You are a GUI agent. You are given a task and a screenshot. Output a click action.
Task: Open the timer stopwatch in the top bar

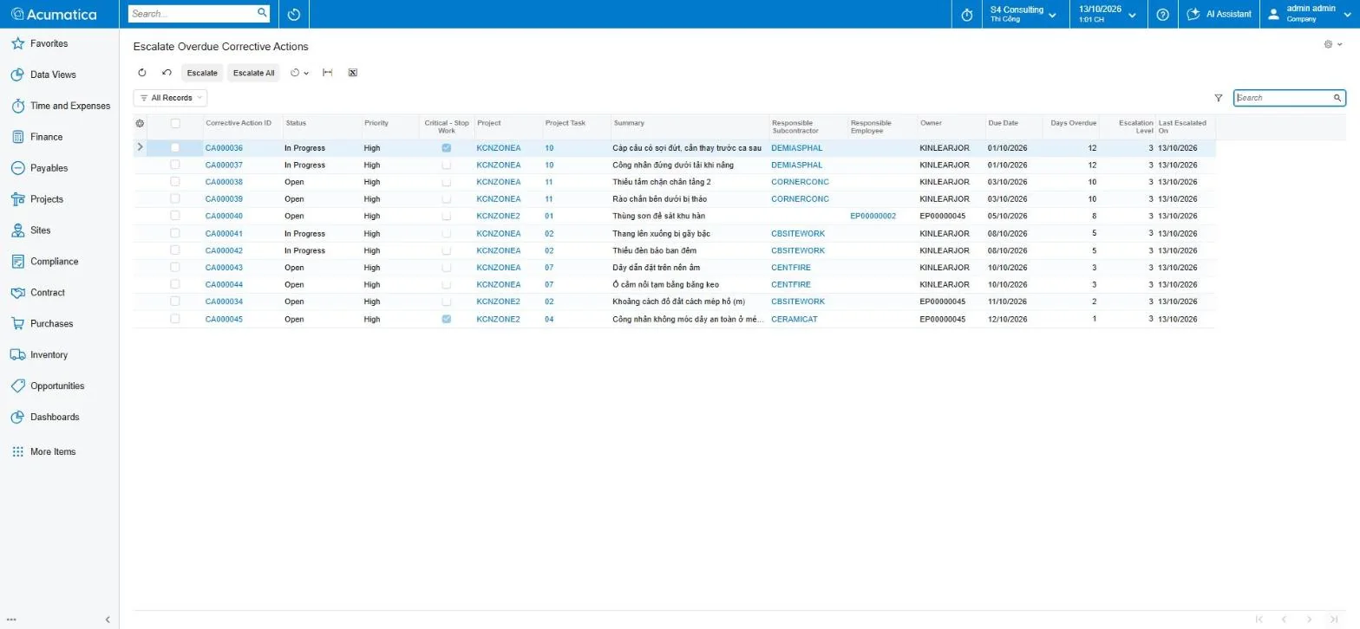pos(967,15)
